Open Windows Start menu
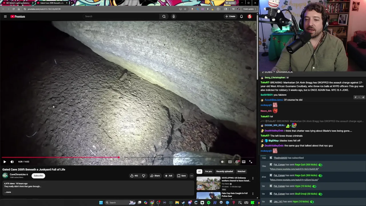 click(101, 203)
